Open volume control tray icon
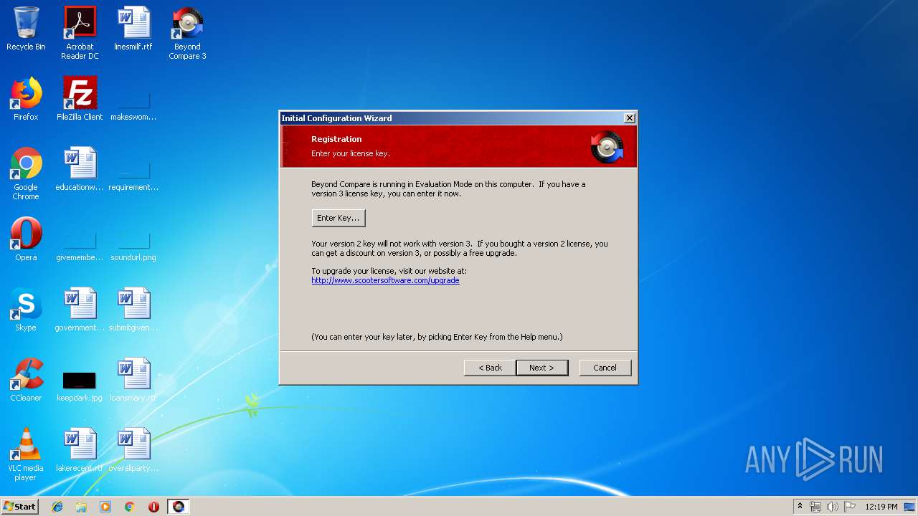 [833, 507]
